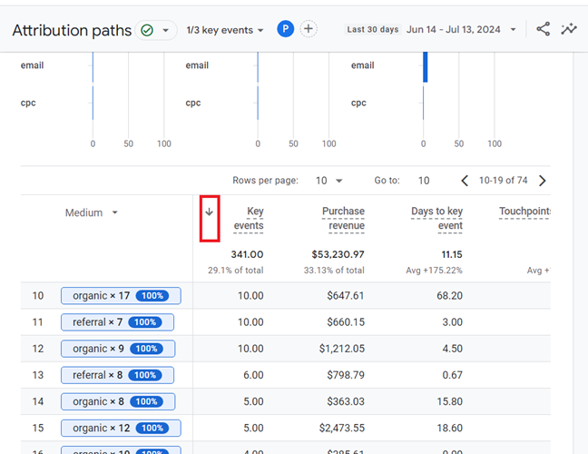588x454 pixels.
Task: Click the organic × 9 path chip
Action: 118,349
